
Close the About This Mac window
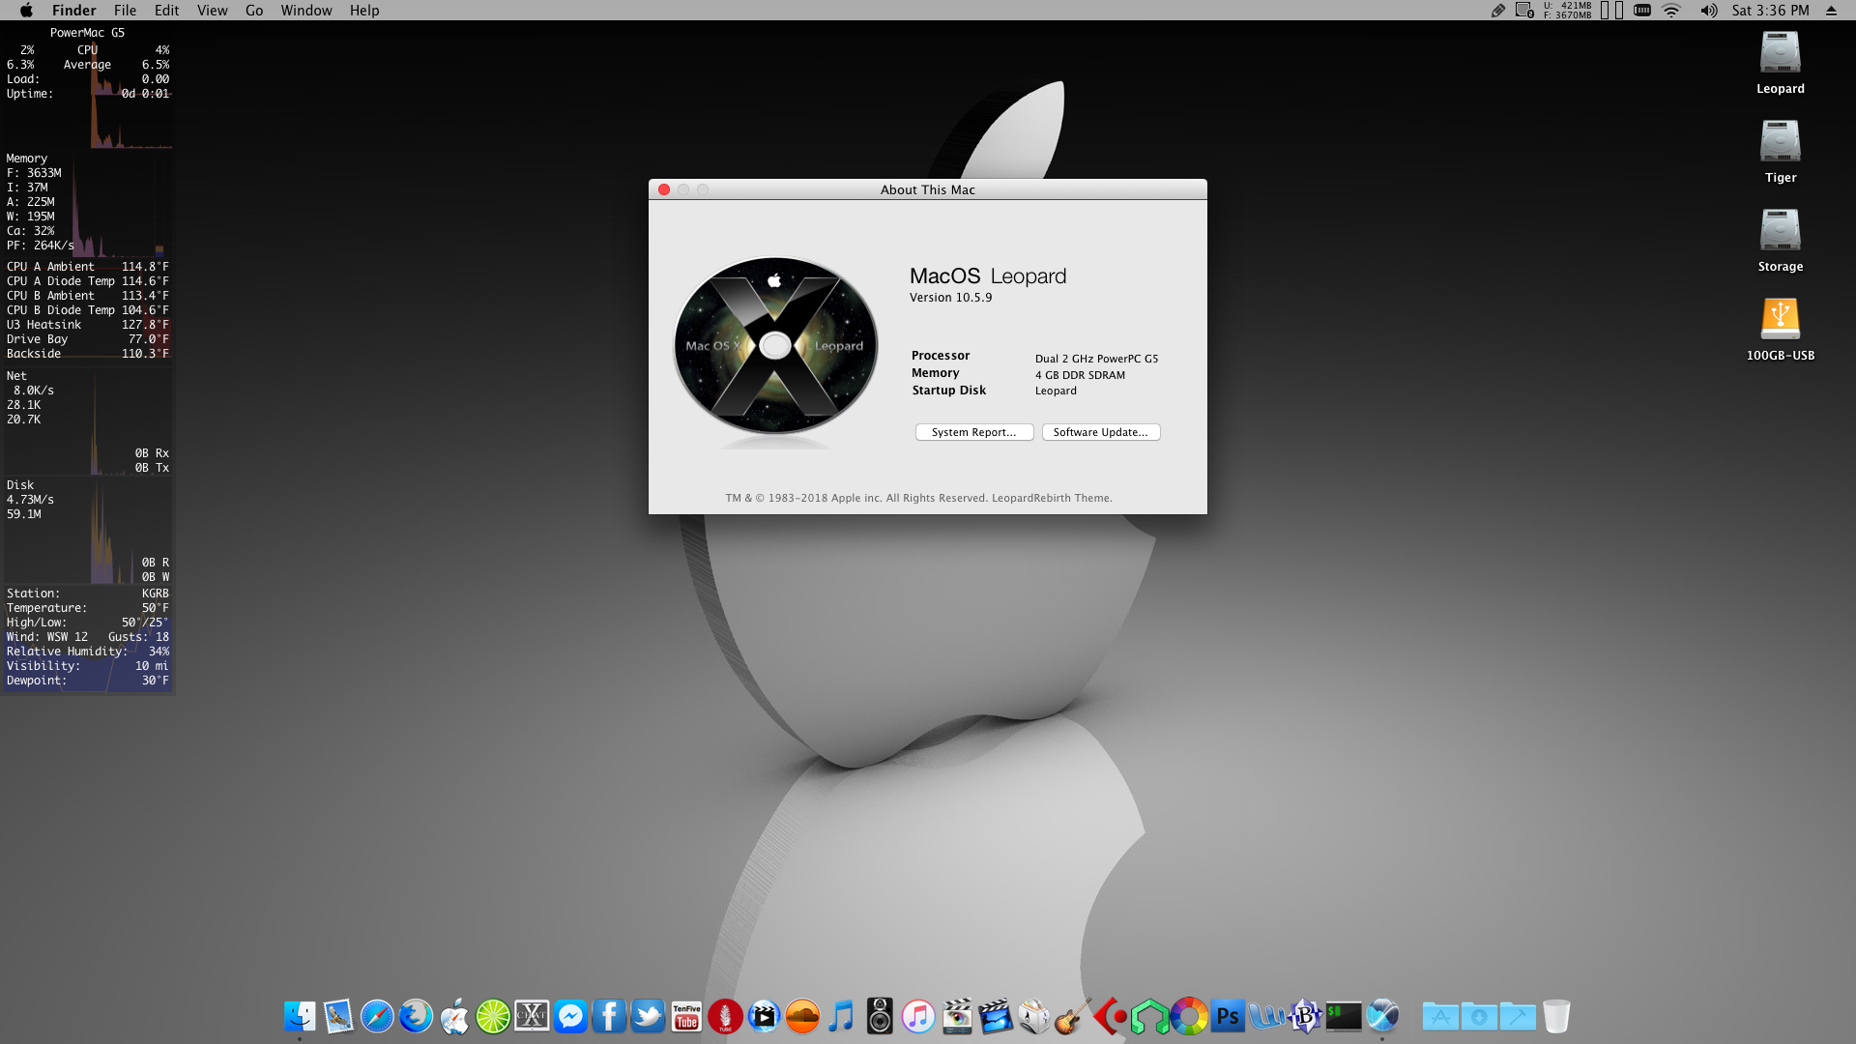click(x=664, y=189)
